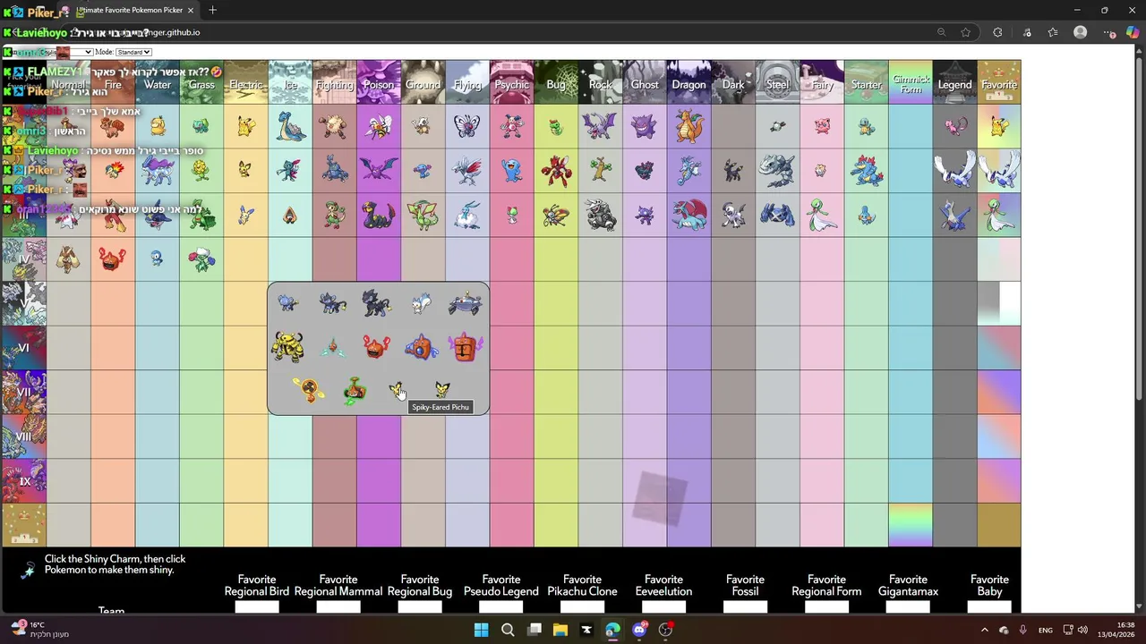Click the generation IX Favorite gradient cell

point(998,480)
